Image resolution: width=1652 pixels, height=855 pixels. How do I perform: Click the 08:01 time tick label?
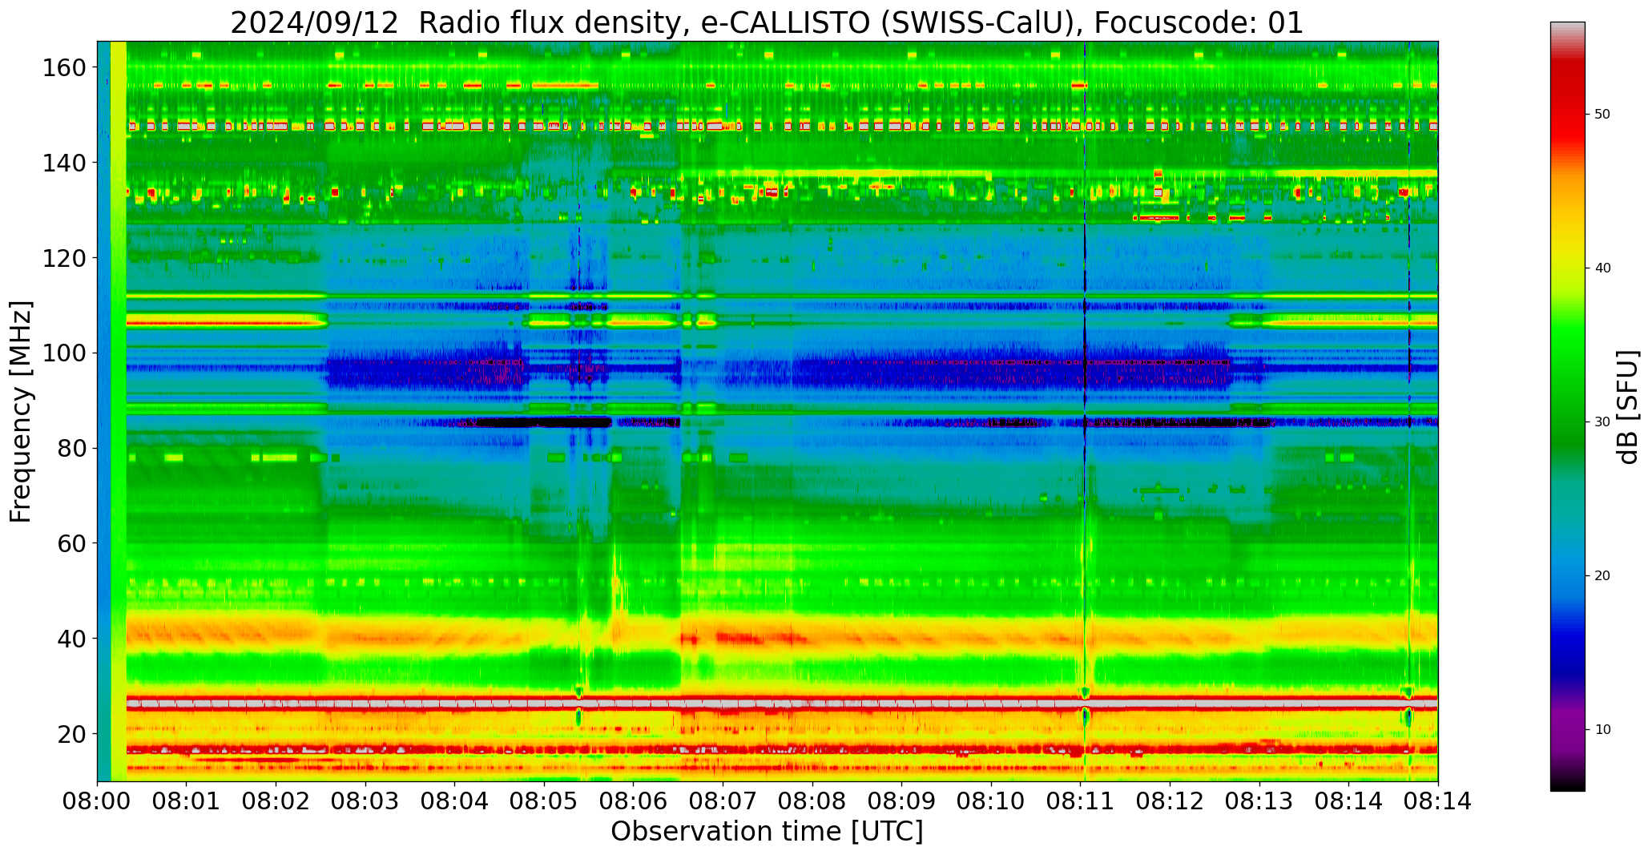click(187, 801)
